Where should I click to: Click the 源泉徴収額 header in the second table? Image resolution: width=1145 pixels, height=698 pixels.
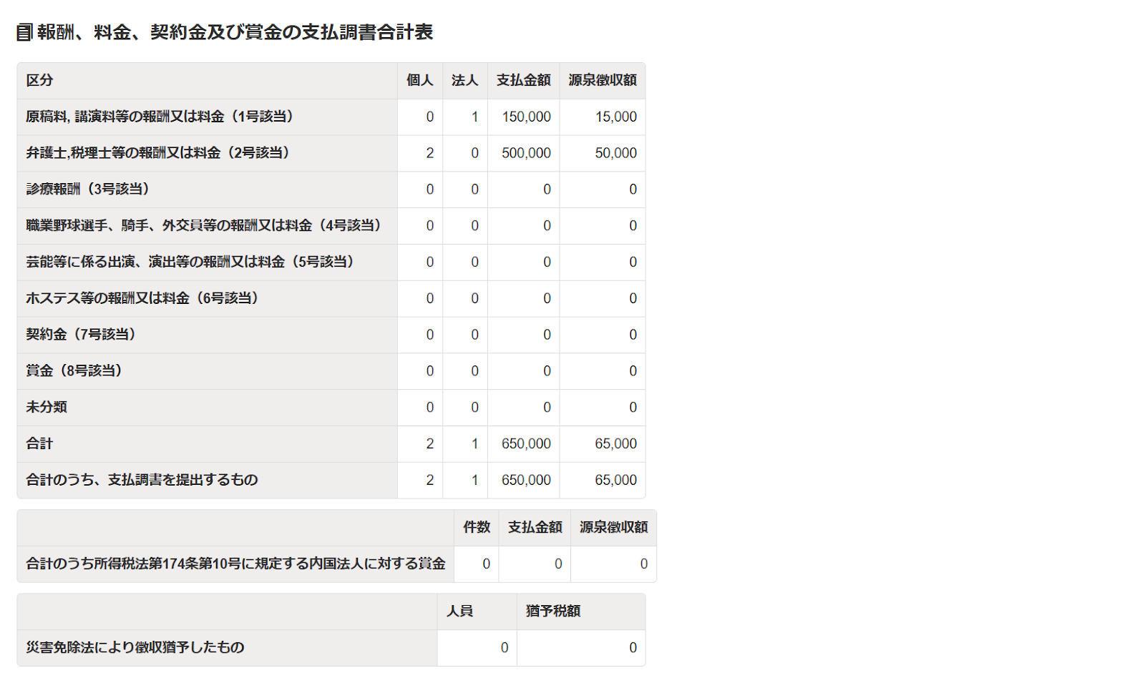point(613,528)
